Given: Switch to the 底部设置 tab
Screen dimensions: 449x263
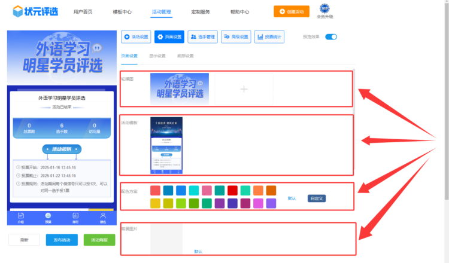Looking at the screenshot, I should [x=185, y=56].
